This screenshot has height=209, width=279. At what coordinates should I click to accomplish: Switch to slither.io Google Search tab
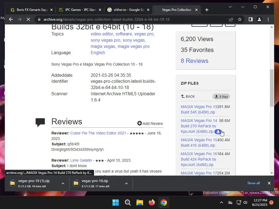pos(129,10)
